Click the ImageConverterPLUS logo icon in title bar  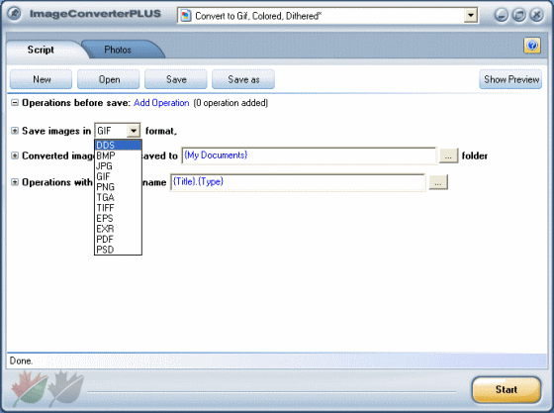click(x=15, y=14)
